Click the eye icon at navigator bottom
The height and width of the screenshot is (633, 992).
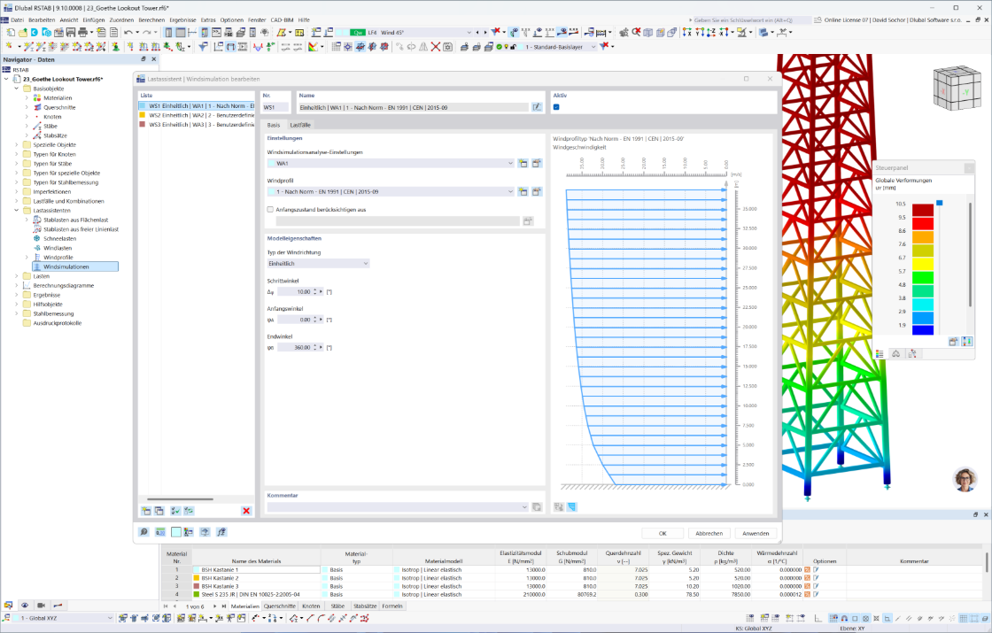[25, 606]
